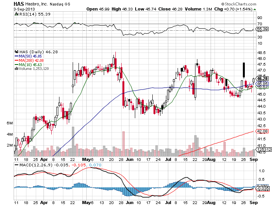Image resolution: width=272 pixels, height=206 pixels.
Task: Click 'Jun' on the price chart date axis
Action: (130, 159)
